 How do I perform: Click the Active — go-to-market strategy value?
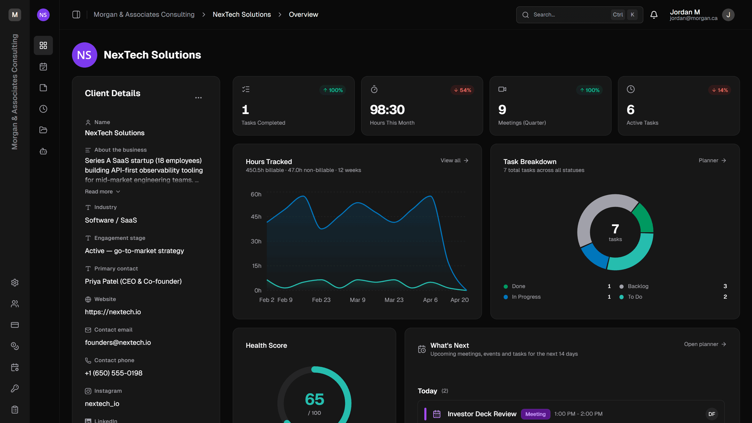coord(134,251)
